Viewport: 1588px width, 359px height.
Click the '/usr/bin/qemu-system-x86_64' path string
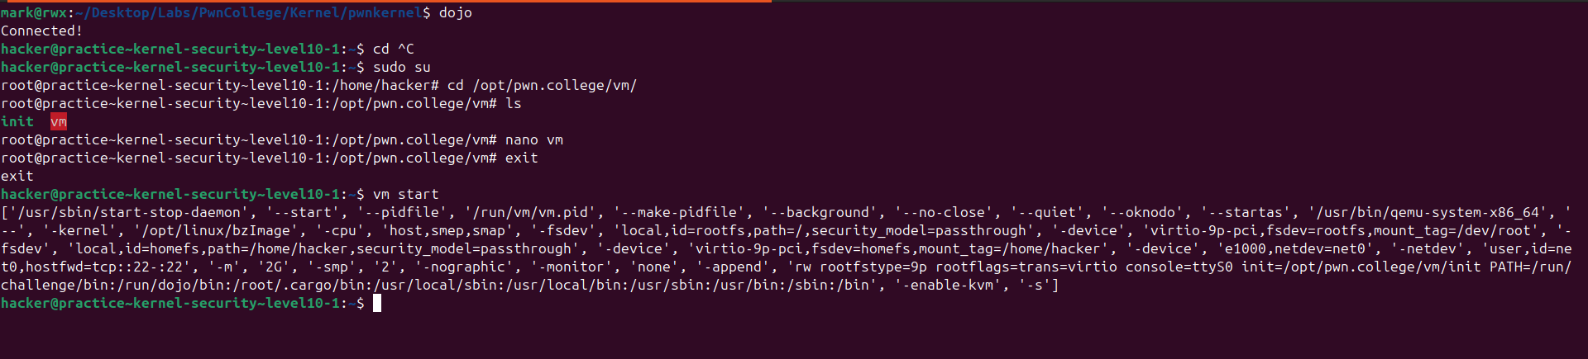(1428, 213)
